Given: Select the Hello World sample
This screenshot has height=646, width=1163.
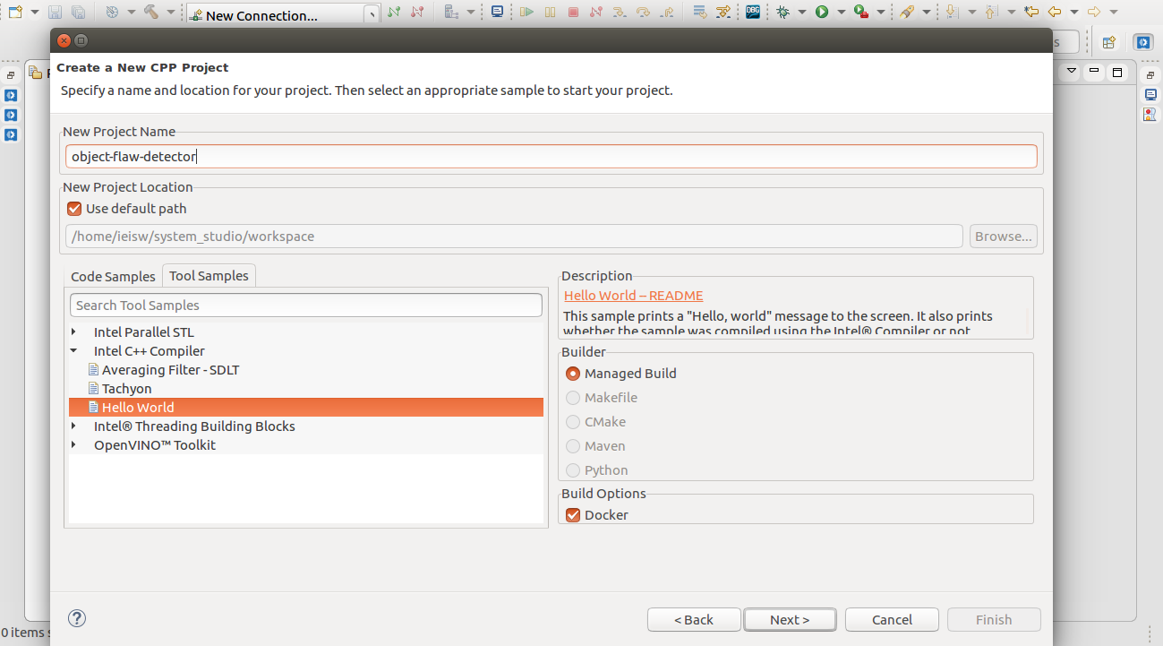Looking at the screenshot, I should pyautogui.click(x=306, y=408).
